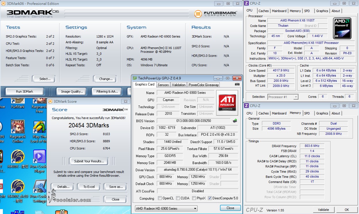Launch the Ragnarok Free desktop icon
Screen dimensions: 359x214
[x=39, y=105]
